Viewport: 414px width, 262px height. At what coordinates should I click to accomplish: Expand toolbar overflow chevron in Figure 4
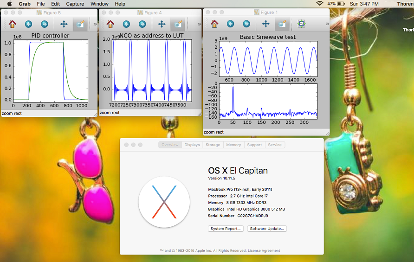point(199,24)
